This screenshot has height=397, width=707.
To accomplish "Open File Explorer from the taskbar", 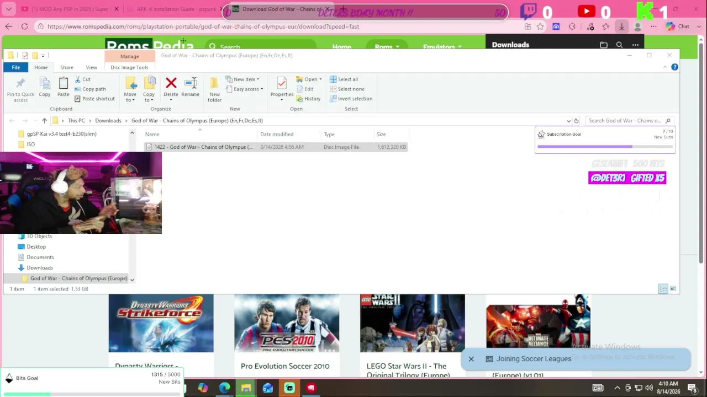I will pos(246,388).
